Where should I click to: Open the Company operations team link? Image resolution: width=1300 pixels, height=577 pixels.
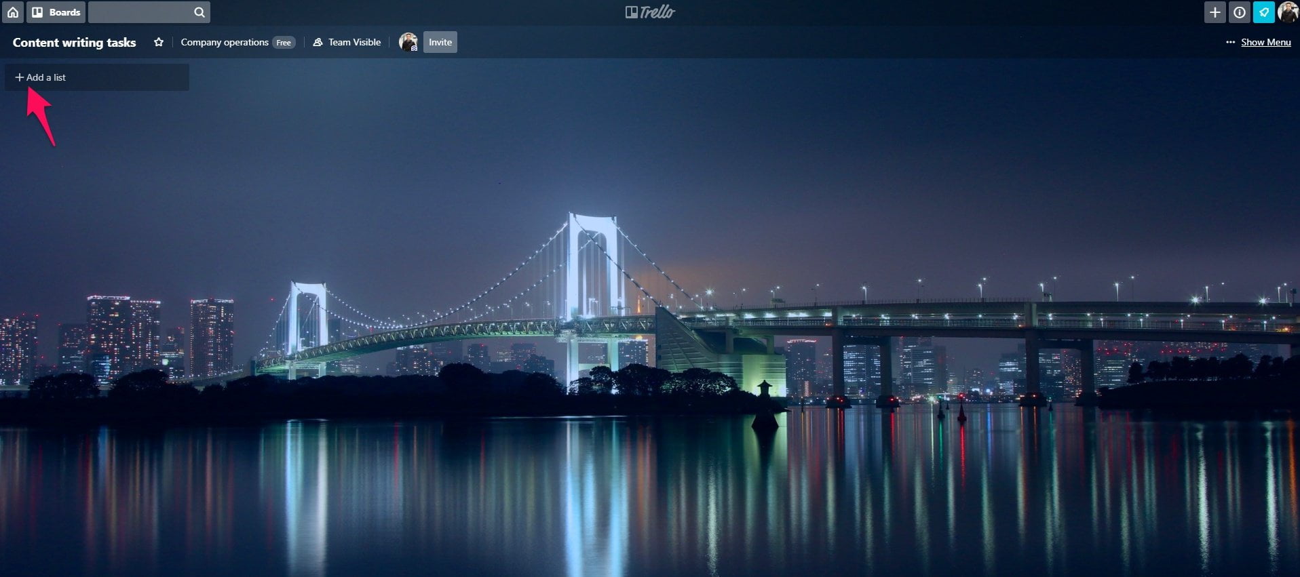coord(225,42)
